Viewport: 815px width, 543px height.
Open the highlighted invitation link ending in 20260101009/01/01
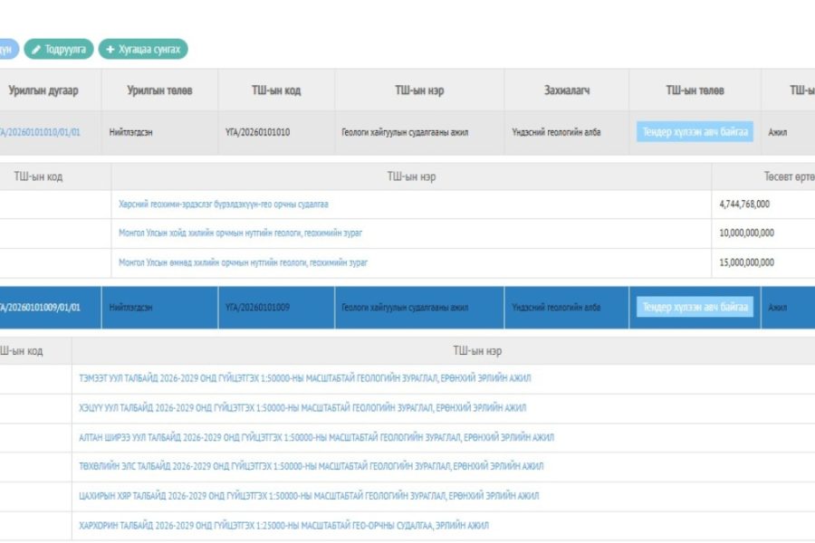(40, 308)
